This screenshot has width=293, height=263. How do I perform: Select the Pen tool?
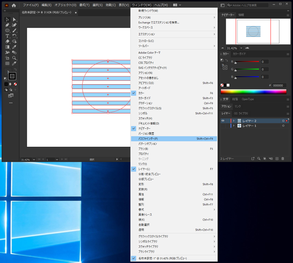7,25
